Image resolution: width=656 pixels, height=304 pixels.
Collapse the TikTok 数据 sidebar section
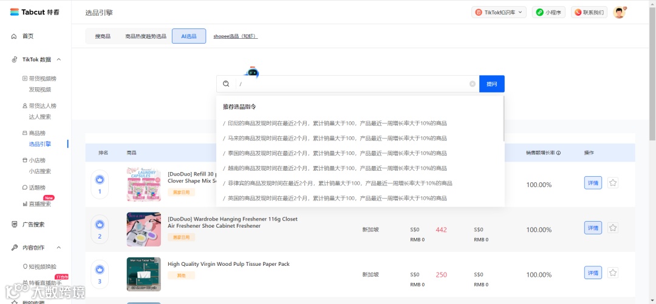coord(58,59)
